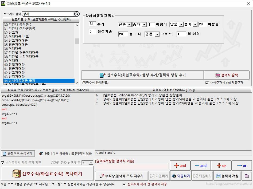Toggle 수식추가시 and 자동추가 checkbox
253x189 pixels.
207,83
